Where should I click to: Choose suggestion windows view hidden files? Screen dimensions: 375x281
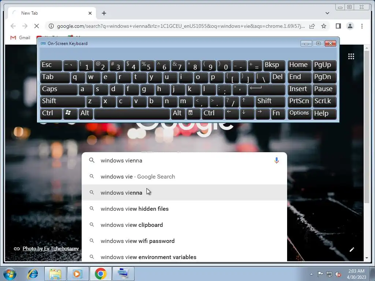click(184, 209)
